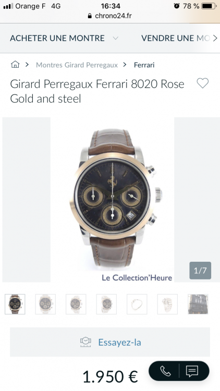
Task: Show more menu items with right chevron
Action: (x=215, y=38)
